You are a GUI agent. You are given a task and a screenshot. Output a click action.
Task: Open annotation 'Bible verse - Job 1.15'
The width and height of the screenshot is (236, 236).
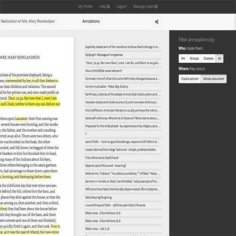click(123, 229)
